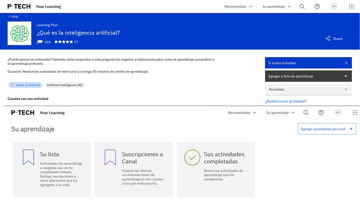Click the Agregar a lista de aprendizaje button
Image resolution: width=360 pixels, height=200 pixels.
click(308, 76)
